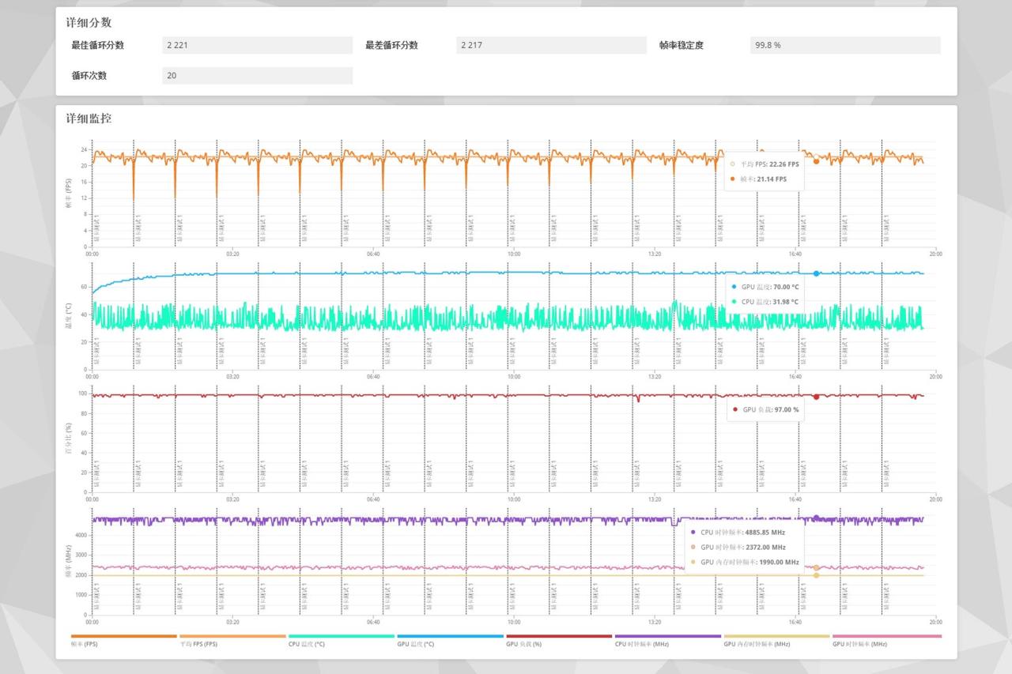Click the 详细监控 section heading
The height and width of the screenshot is (674, 1012).
pos(89,119)
